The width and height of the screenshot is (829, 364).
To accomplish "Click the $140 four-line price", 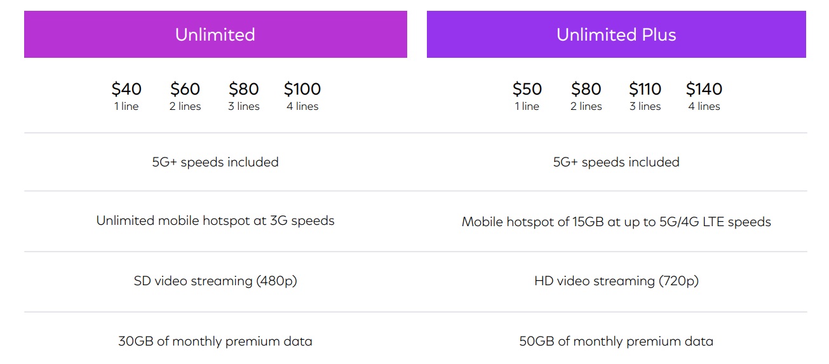I will (x=704, y=89).
